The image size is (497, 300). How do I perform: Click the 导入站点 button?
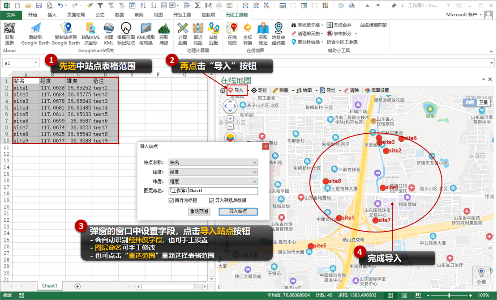point(238,211)
